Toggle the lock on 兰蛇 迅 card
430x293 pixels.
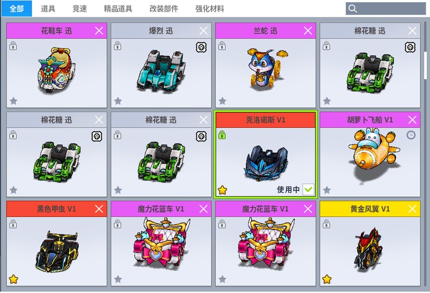[x=222, y=46]
